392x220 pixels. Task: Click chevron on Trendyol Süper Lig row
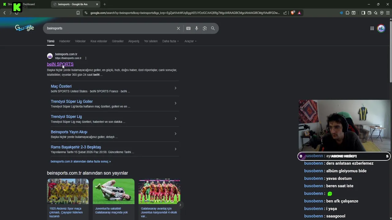pos(175,119)
